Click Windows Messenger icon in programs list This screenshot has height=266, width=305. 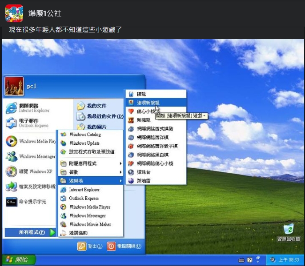click(63, 216)
